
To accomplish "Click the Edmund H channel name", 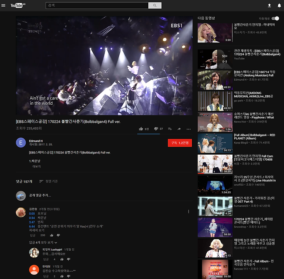I will (36, 141).
